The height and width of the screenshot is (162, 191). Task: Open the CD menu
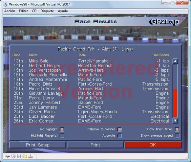click(x=34, y=11)
